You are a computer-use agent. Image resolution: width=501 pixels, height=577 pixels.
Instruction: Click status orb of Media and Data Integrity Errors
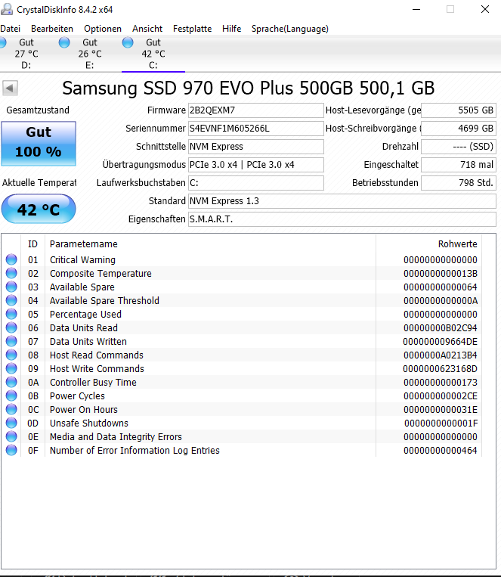click(x=11, y=436)
